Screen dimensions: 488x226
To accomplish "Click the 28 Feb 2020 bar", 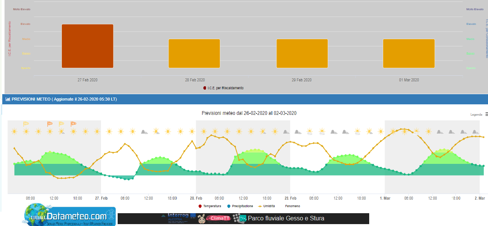I will [x=194, y=53].
